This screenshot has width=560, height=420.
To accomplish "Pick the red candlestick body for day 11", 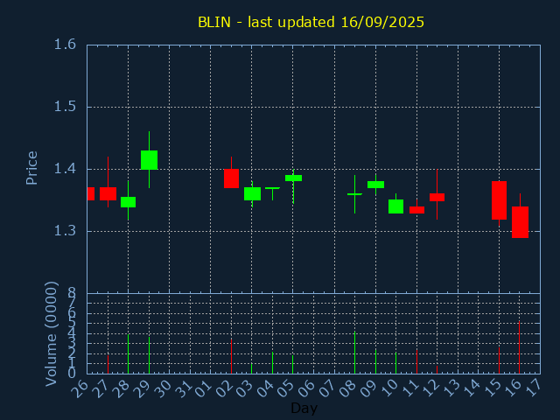I will 416,210.
